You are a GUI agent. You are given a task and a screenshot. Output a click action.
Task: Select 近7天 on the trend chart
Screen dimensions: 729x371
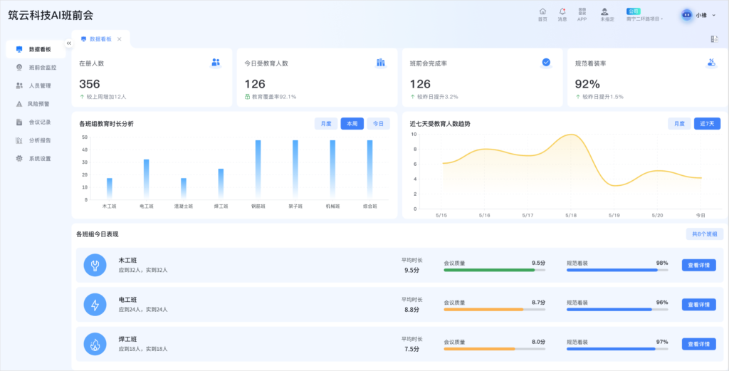pyautogui.click(x=706, y=124)
